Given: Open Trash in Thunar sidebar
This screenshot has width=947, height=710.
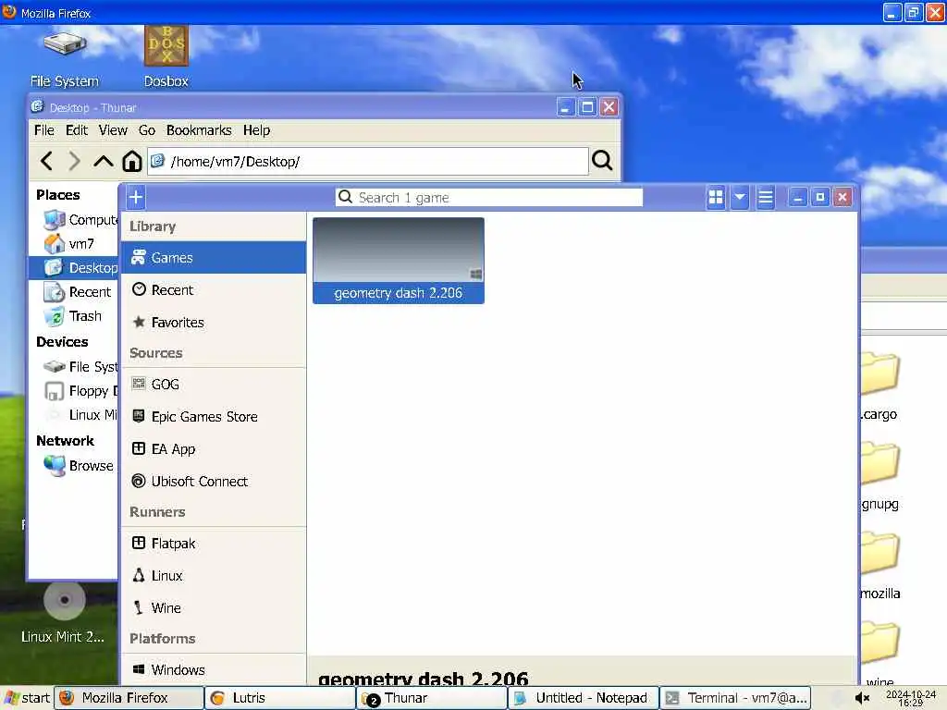Looking at the screenshot, I should 72,316.
